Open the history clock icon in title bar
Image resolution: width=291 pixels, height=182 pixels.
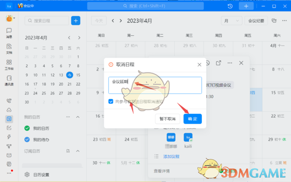click(x=230, y=6)
